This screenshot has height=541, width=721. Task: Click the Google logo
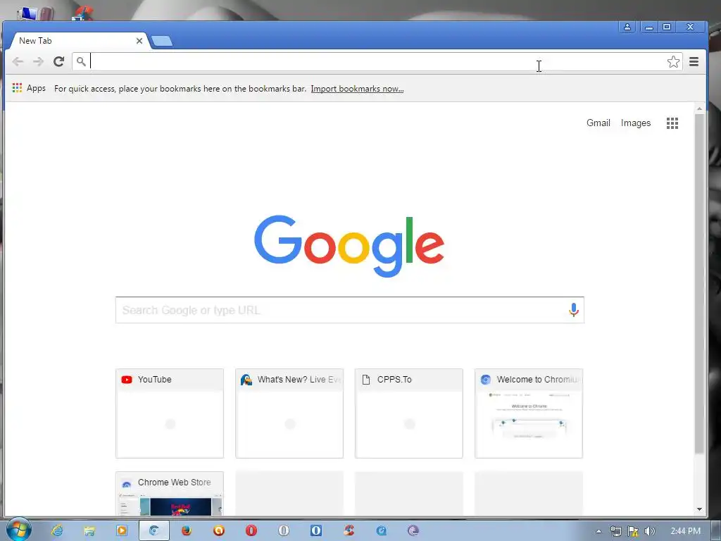[349, 246]
